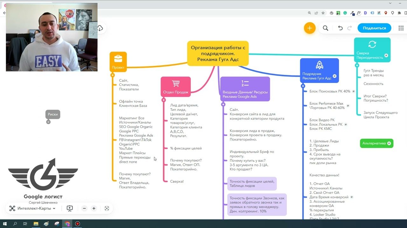Image resolution: width=407 pixels, height=228 pixels.
Task: Click the orange add-node plus button
Action: click(309, 28)
